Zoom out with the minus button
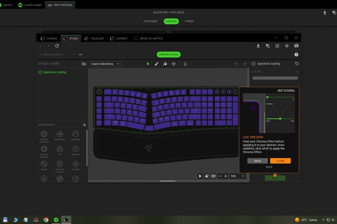The height and width of the screenshot is (224, 337). [x=220, y=176]
